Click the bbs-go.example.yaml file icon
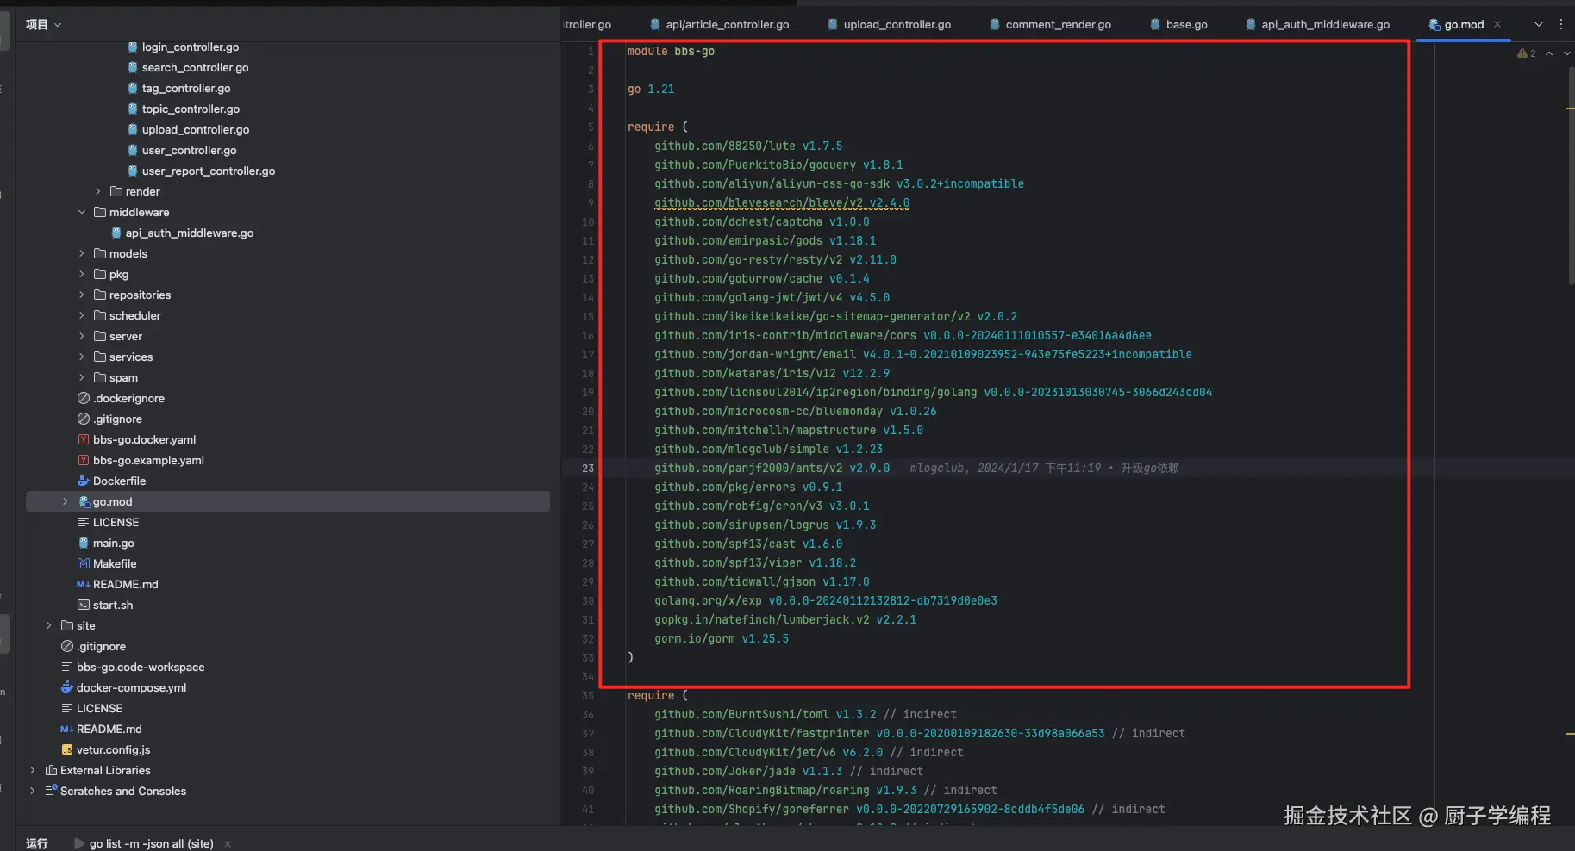The height and width of the screenshot is (851, 1575). (84, 460)
